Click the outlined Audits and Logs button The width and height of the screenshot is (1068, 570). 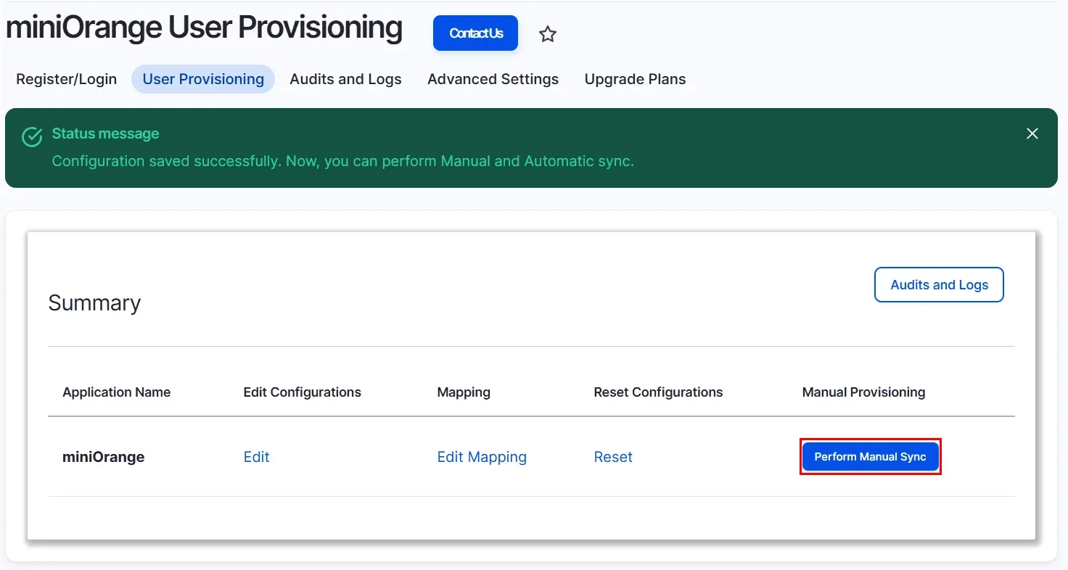click(x=939, y=285)
